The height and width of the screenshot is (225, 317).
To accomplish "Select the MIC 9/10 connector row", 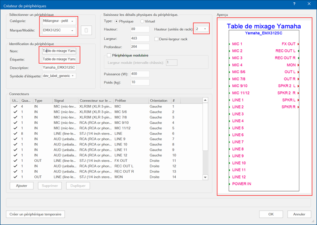I will (106, 122).
